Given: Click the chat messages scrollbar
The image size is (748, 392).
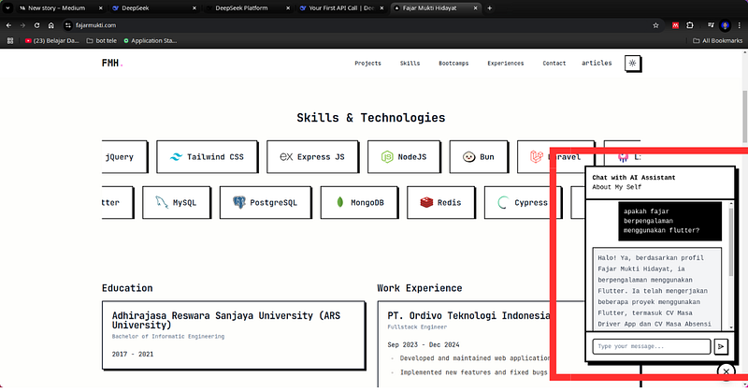Looking at the screenshot, I should coord(731,241).
